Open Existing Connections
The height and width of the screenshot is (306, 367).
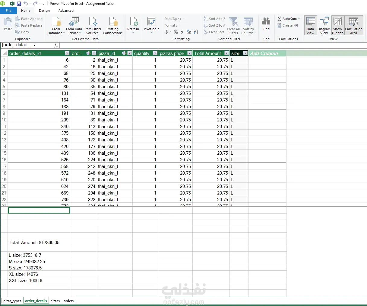coord(112,26)
